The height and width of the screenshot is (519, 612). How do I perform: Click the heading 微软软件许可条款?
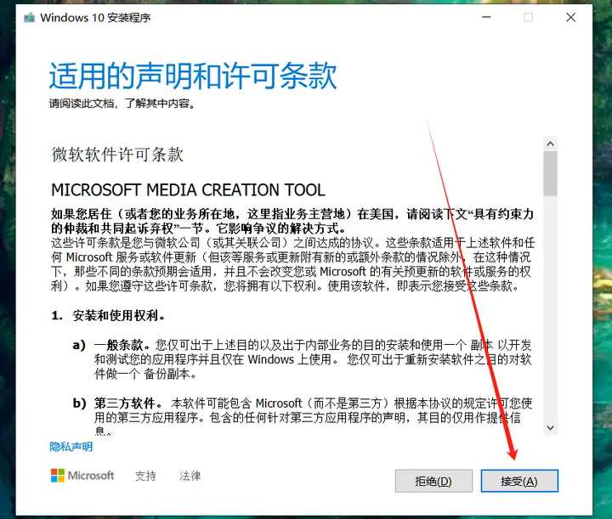pyautogui.click(x=117, y=155)
